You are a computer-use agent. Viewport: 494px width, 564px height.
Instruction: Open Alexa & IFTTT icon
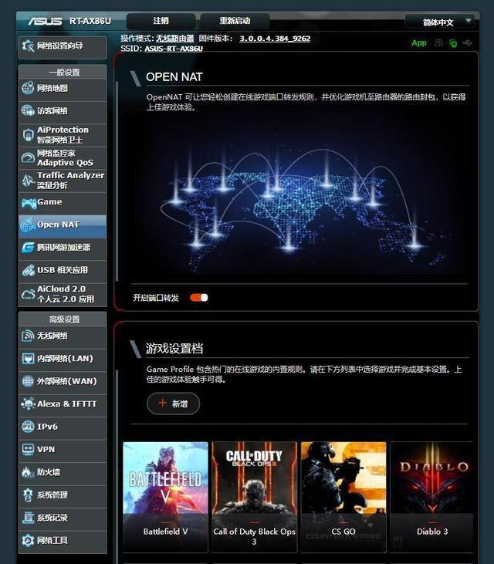pos(28,404)
